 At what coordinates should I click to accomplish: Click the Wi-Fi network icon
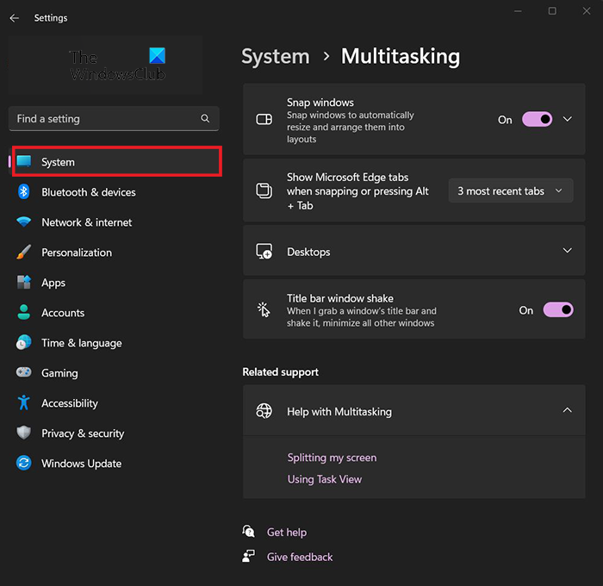coord(24,221)
